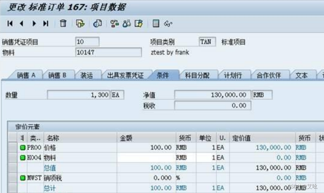Select the MWST row using its selector
Image resolution: width=324 pixels, height=193 pixels.
[13, 178]
